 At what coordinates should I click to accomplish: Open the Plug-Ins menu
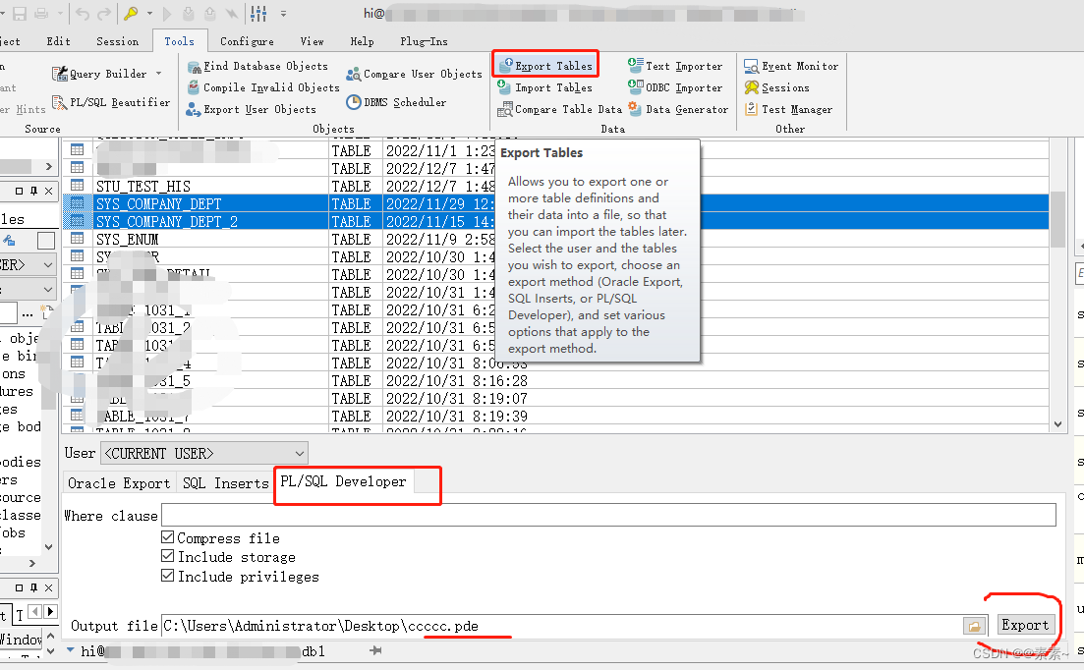(424, 41)
